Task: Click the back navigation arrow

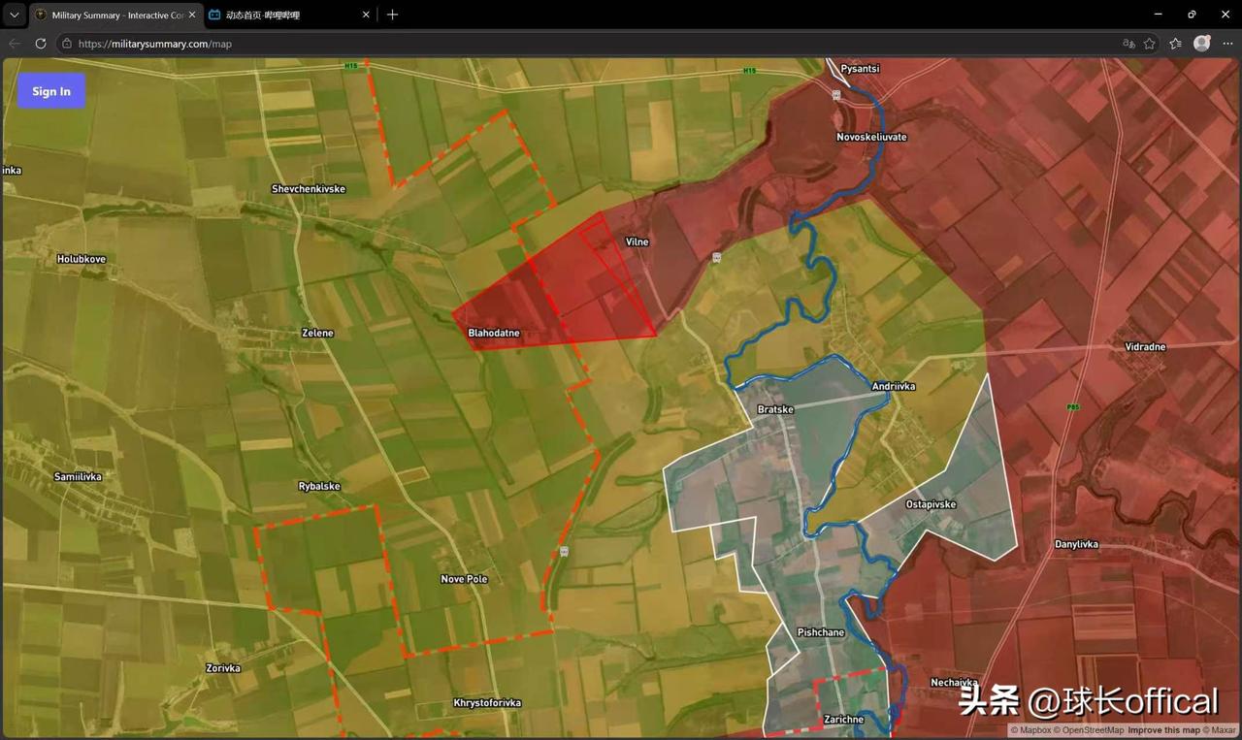Action: point(15,44)
